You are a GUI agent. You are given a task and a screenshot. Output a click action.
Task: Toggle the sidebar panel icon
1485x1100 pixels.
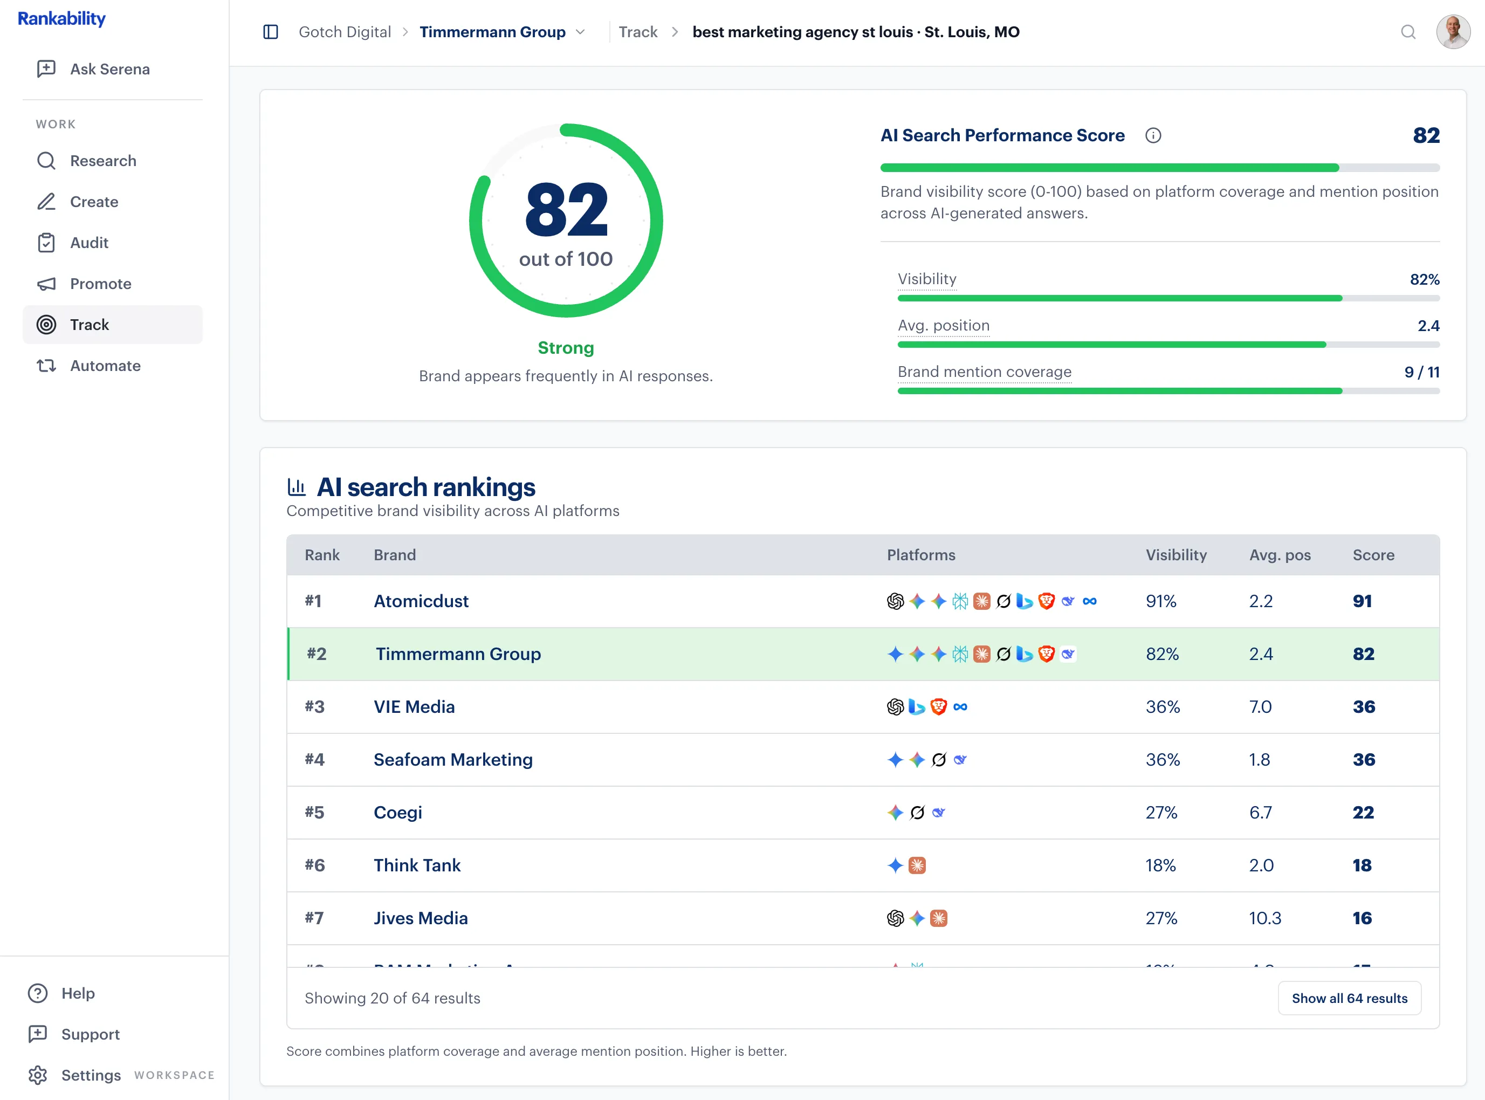tap(270, 32)
